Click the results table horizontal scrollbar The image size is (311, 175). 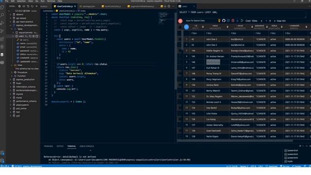[235, 141]
